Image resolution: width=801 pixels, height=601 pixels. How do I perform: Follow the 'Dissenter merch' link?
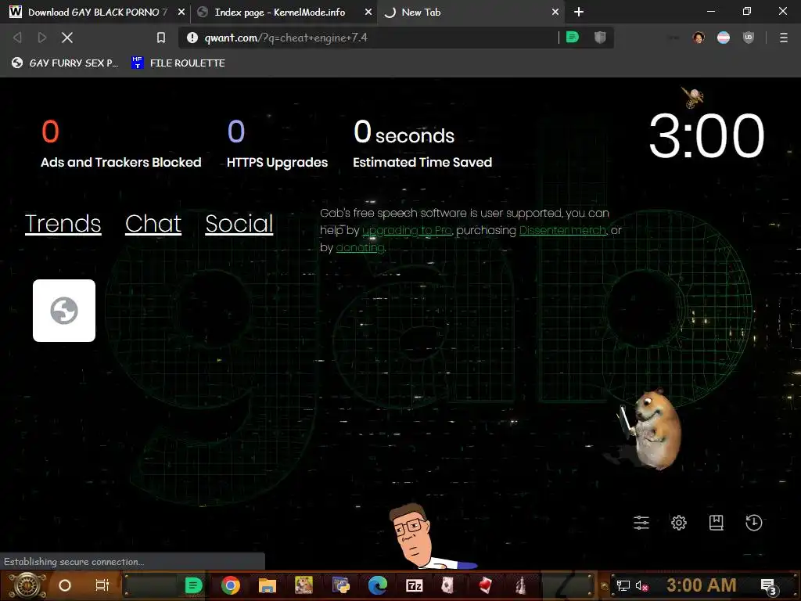[x=562, y=231]
